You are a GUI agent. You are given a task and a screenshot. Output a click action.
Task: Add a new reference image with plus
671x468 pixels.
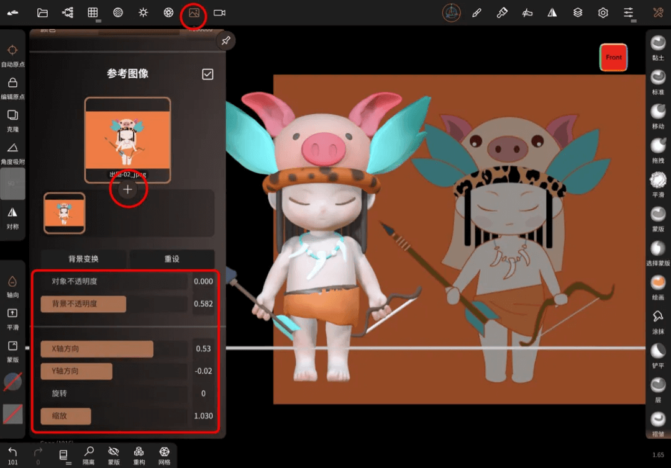click(127, 189)
